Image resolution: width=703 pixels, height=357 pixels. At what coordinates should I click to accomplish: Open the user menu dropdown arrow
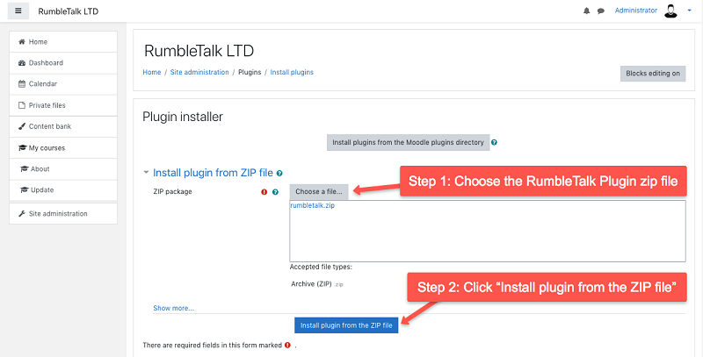690,11
